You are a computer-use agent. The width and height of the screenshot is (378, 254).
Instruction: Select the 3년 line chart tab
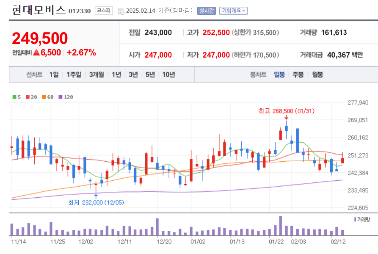133,75
